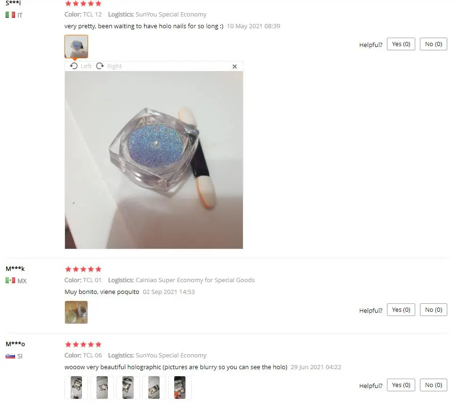
Task: Open fourth photo in M***o review
Action: click(153, 388)
